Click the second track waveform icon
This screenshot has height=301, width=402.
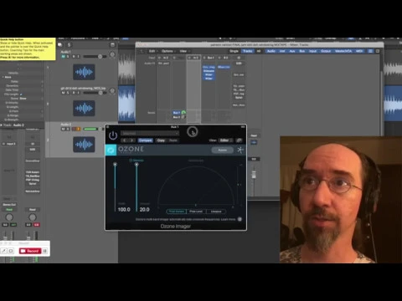coord(84,108)
